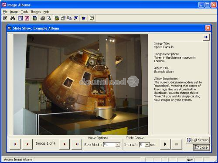Open the Themes menu
Viewport: 218px width, 163px height.
pos(36,12)
